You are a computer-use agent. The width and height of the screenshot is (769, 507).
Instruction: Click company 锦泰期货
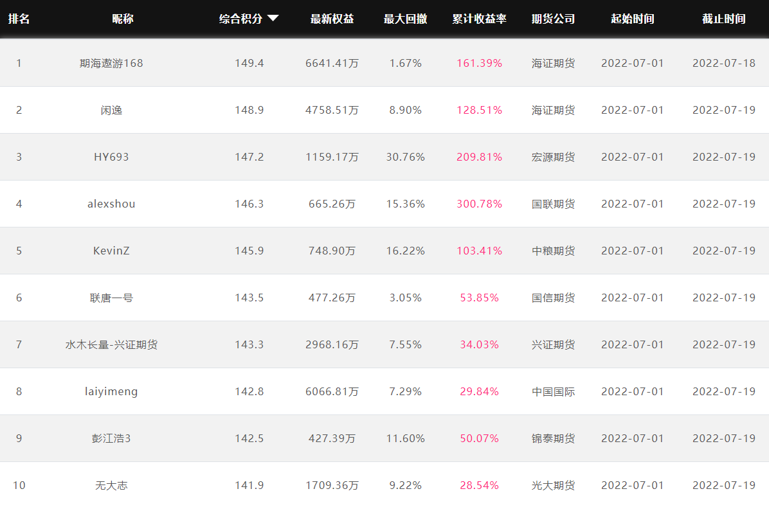pos(553,438)
